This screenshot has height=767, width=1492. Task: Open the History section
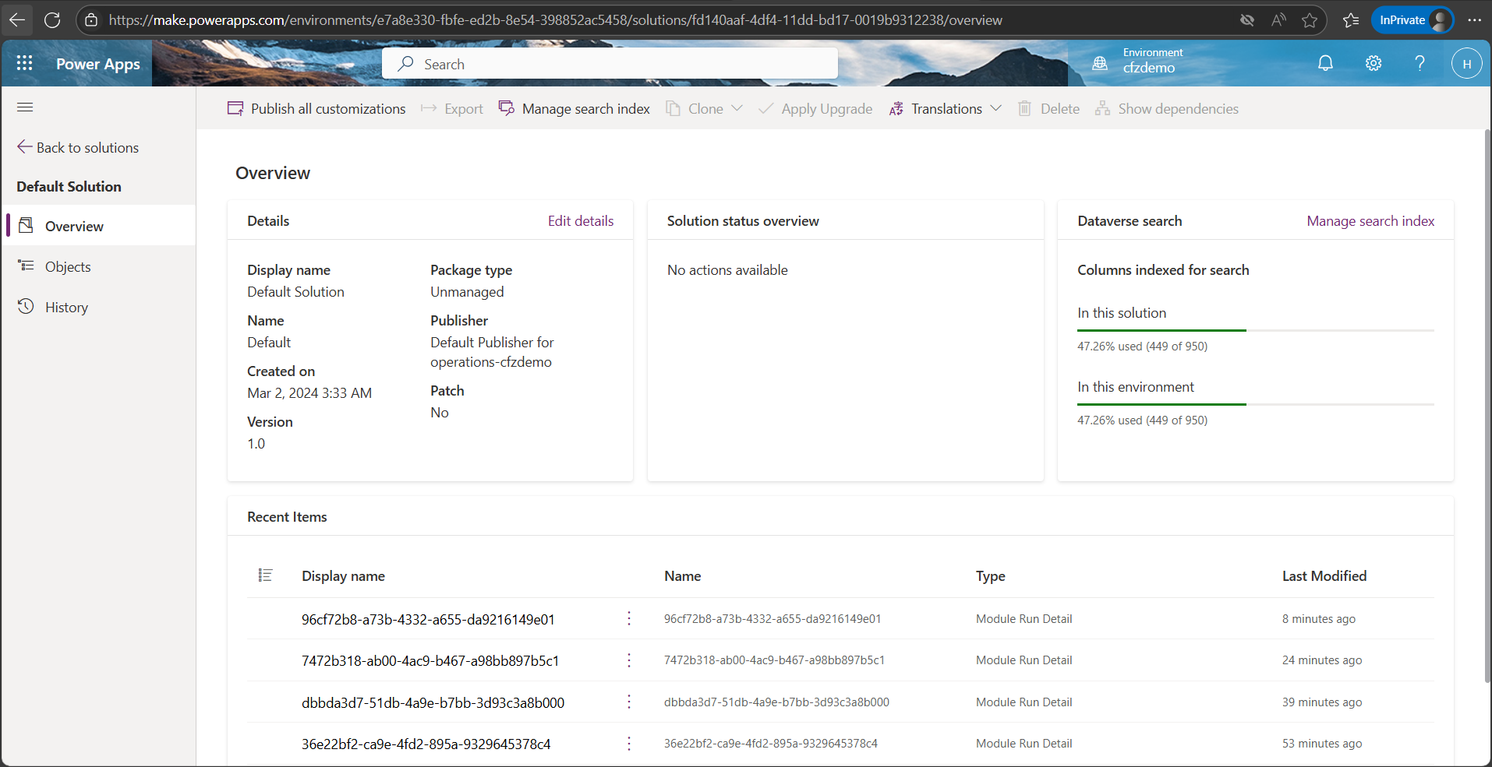pos(66,308)
